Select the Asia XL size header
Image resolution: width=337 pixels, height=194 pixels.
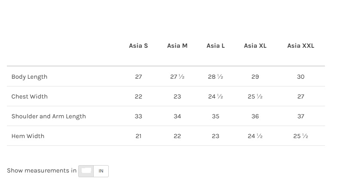[x=255, y=46]
